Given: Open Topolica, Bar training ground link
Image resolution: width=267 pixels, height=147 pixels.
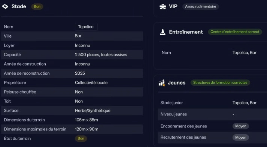Looking at the screenshot, I should point(245,52).
